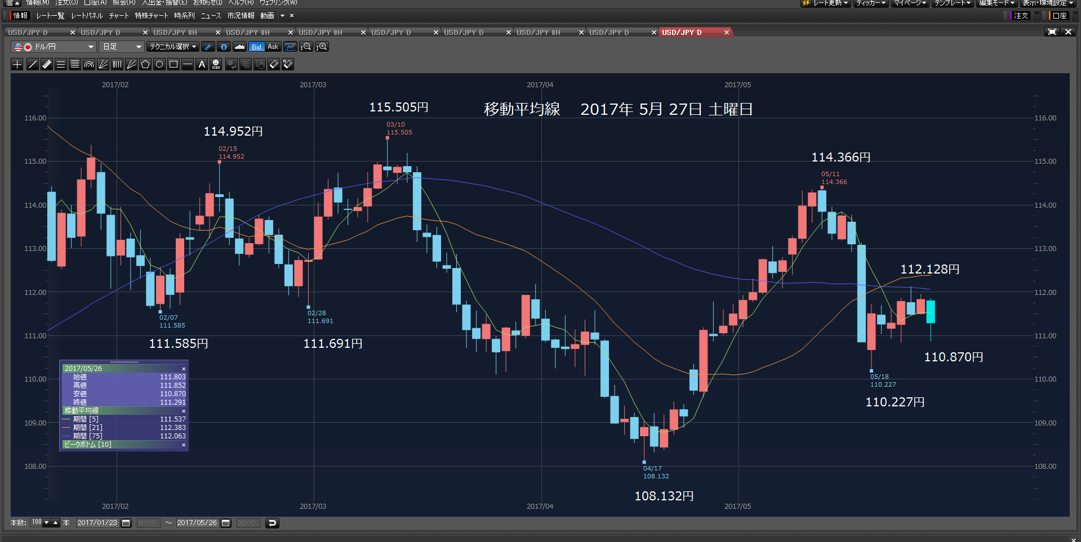1081x542 pixels.
Task: Open the 注文(O) menu
Action: pyautogui.click(x=66, y=3)
